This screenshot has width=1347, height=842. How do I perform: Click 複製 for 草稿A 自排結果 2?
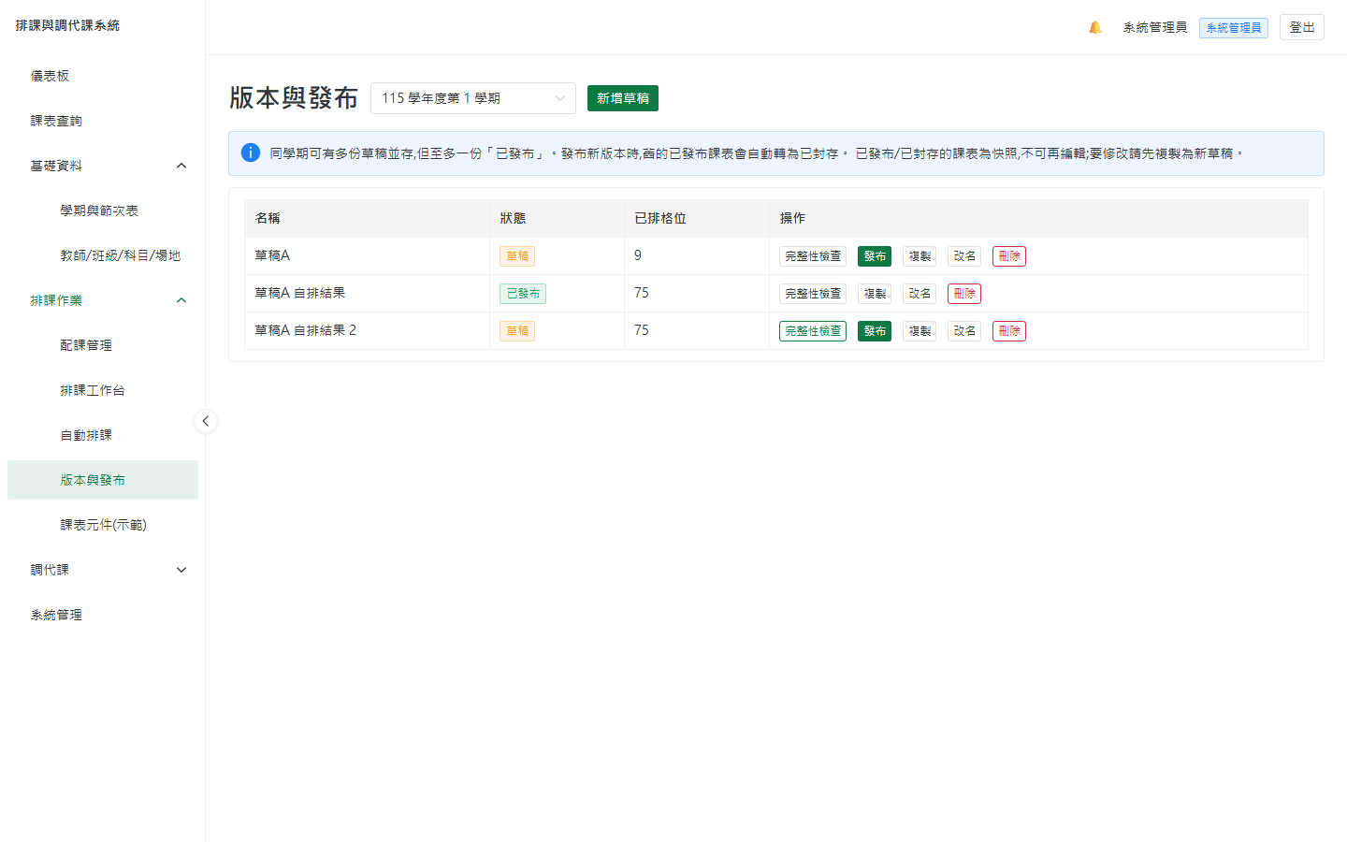(920, 331)
